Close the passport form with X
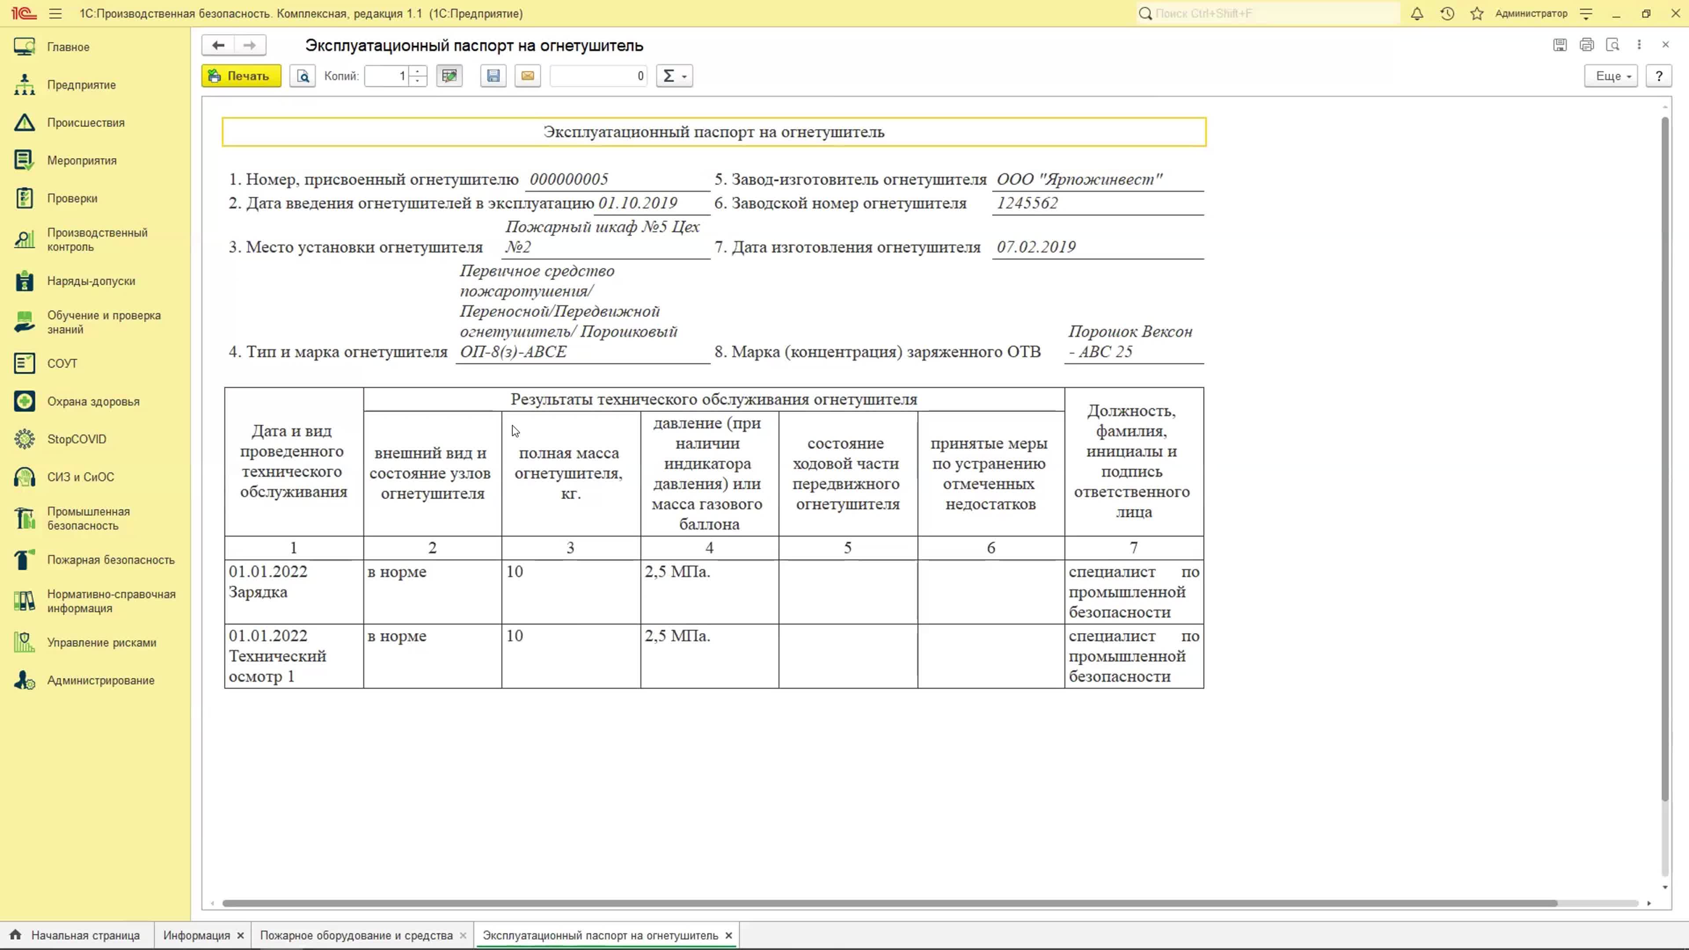Screen dimensions: 1689x950 pos(1665,44)
